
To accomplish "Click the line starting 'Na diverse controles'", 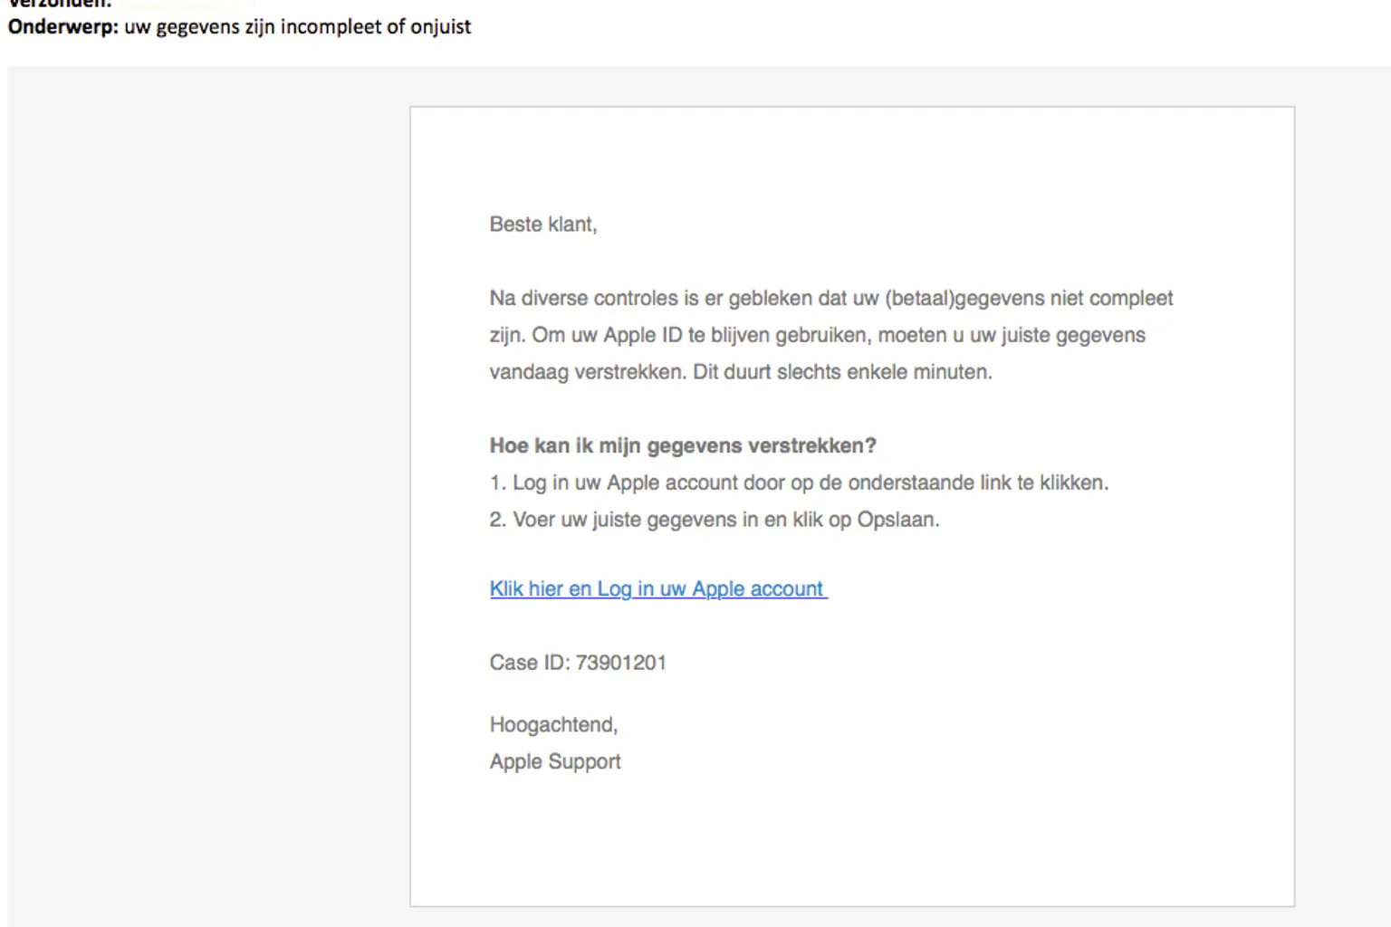I will (634, 299).
